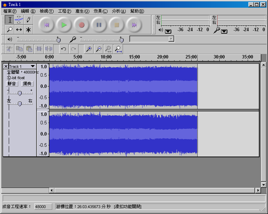Open the 效果(C) menu
Screen dimensions: 268x214
pyautogui.click(x=101, y=11)
